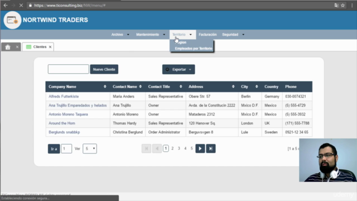Sort by Contact Name column arrows

pos(141,87)
